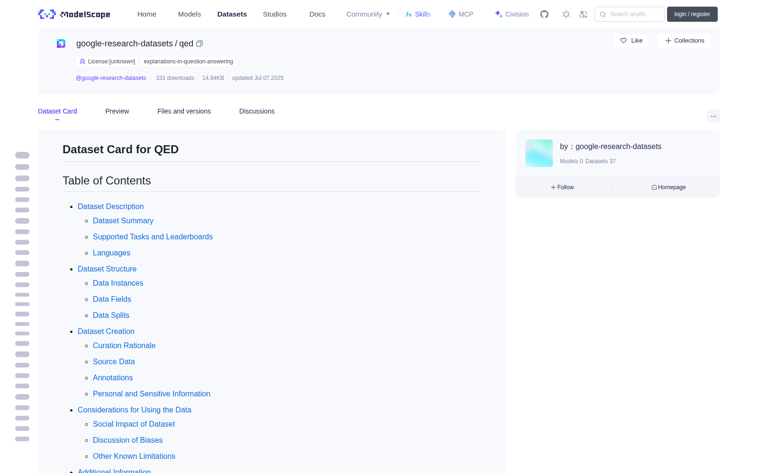Jump to Source Data section
This screenshot has width=758, height=473.
[114, 361]
